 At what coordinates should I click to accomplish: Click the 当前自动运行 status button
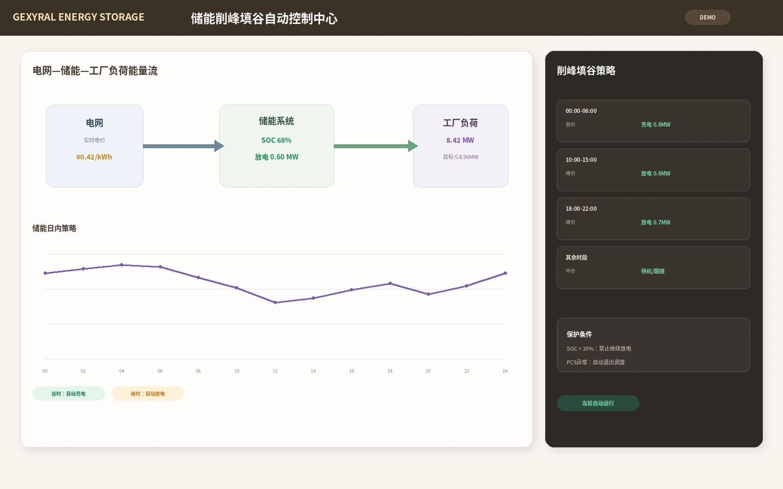point(598,403)
